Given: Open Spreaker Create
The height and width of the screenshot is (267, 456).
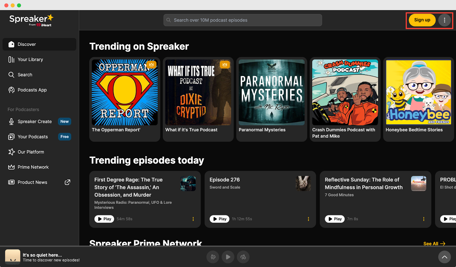Looking at the screenshot, I should click(x=39, y=122).
